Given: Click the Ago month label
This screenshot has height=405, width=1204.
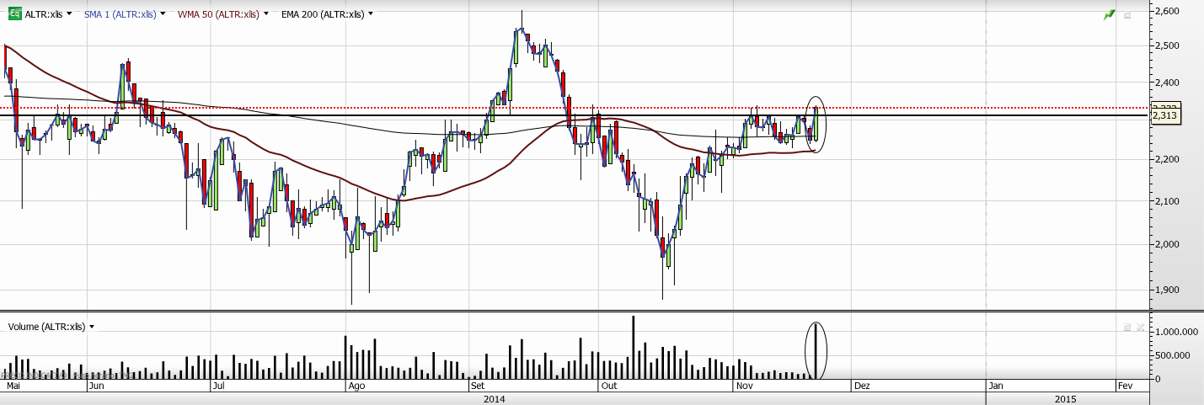Looking at the screenshot, I should 356,386.
